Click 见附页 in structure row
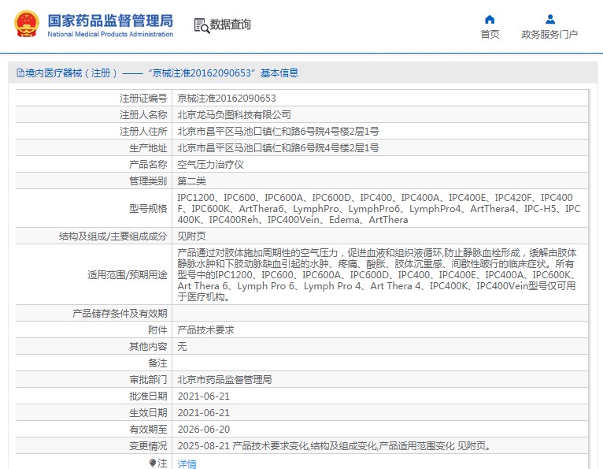The height and width of the screenshot is (469, 603). (x=191, y=236)
